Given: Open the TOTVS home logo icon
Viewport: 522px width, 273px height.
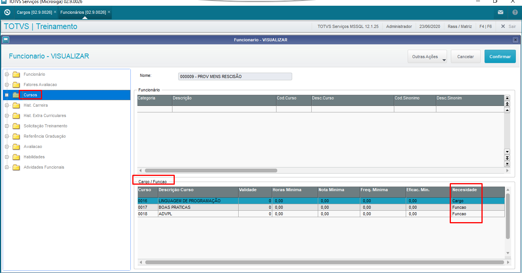Looking at the screenshot, I should coord(7,13).
